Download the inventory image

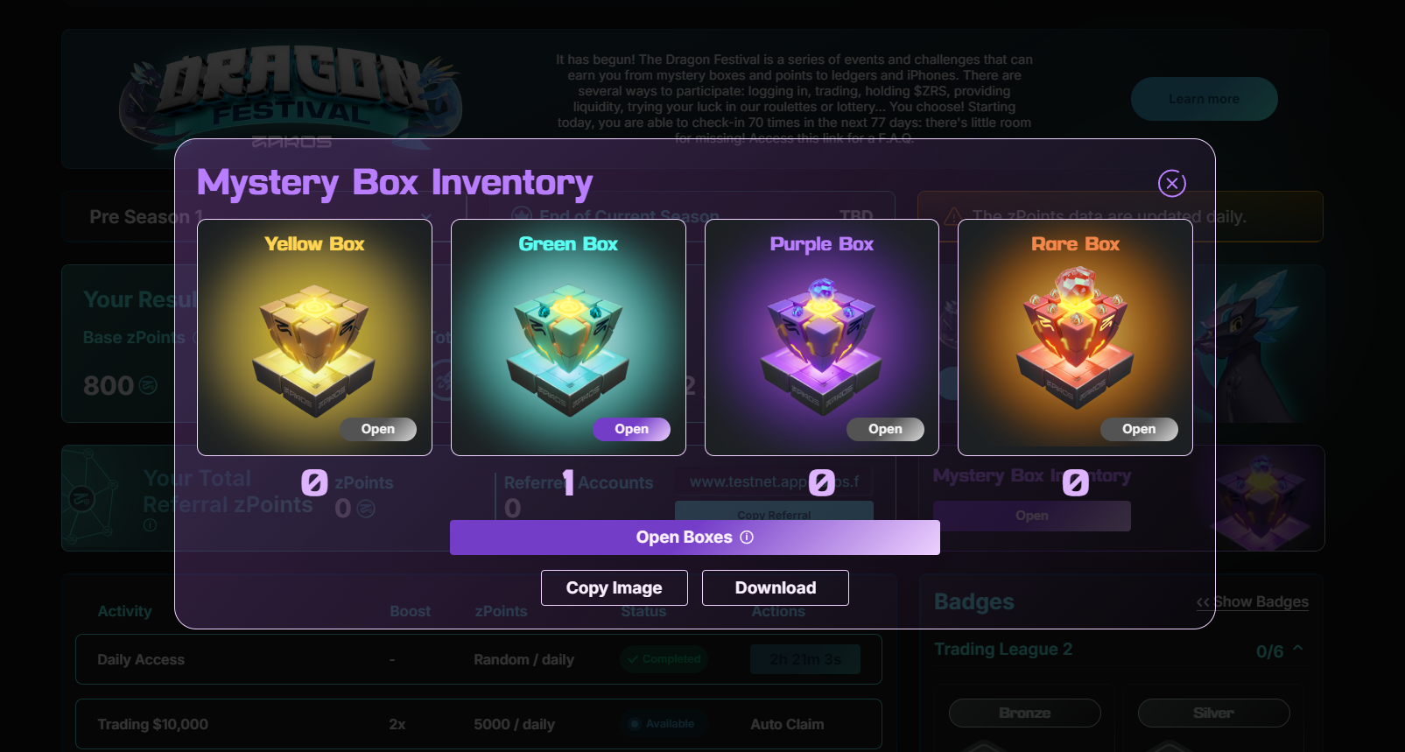click(x=776, y=587)
